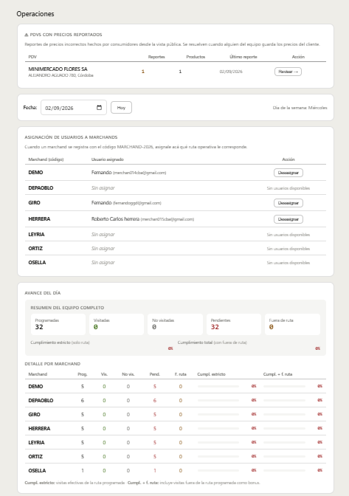Click the AVANCE DEL DÍA section title
Image resolution: width=349 pixels, height=496 pixels.
point(43,293)
